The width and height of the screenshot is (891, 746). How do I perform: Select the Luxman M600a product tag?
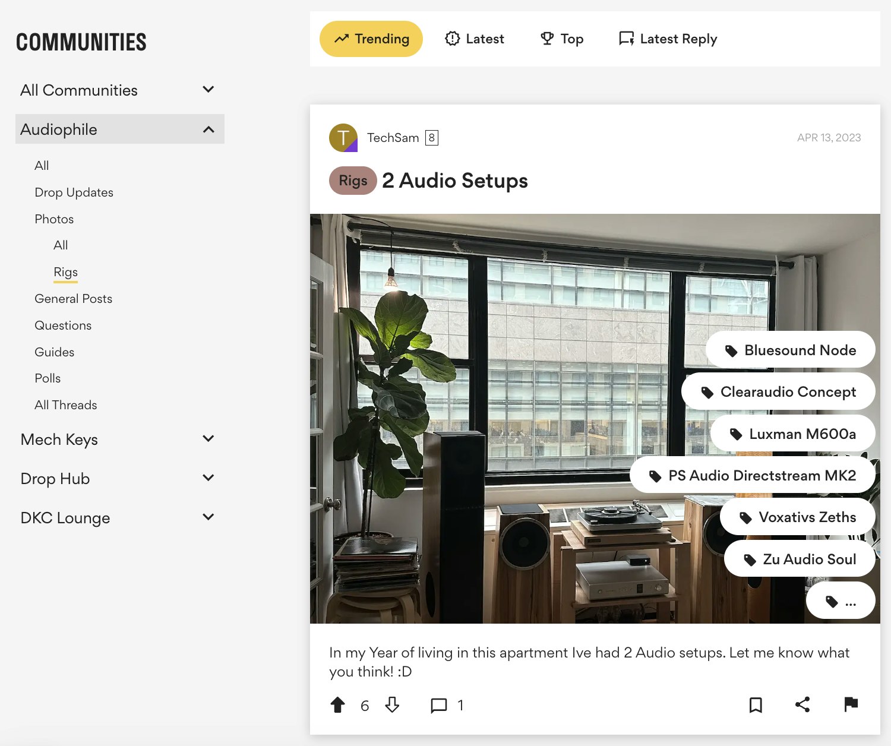coord(792,434)
